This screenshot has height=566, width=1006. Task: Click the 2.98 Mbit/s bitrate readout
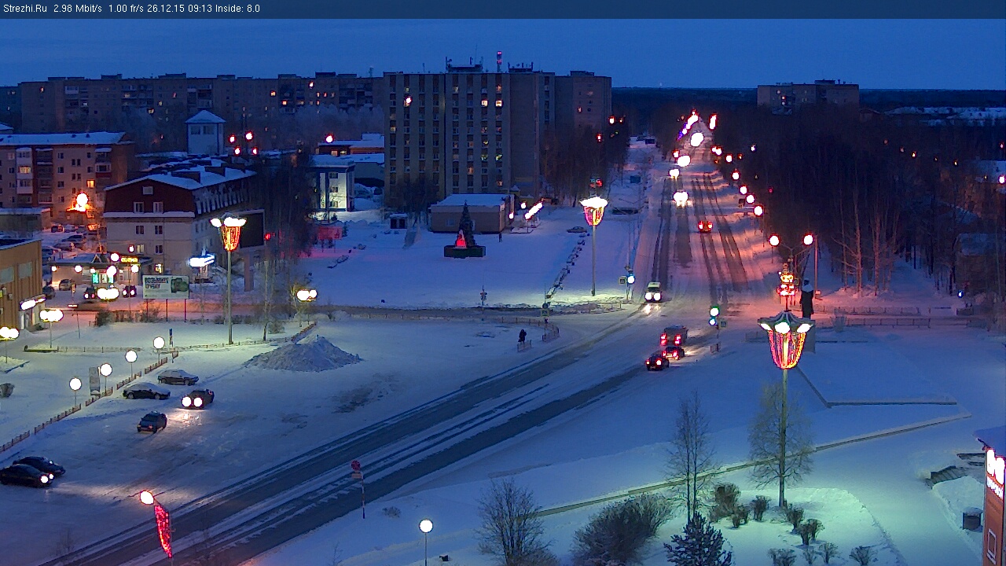coord(77,9)
